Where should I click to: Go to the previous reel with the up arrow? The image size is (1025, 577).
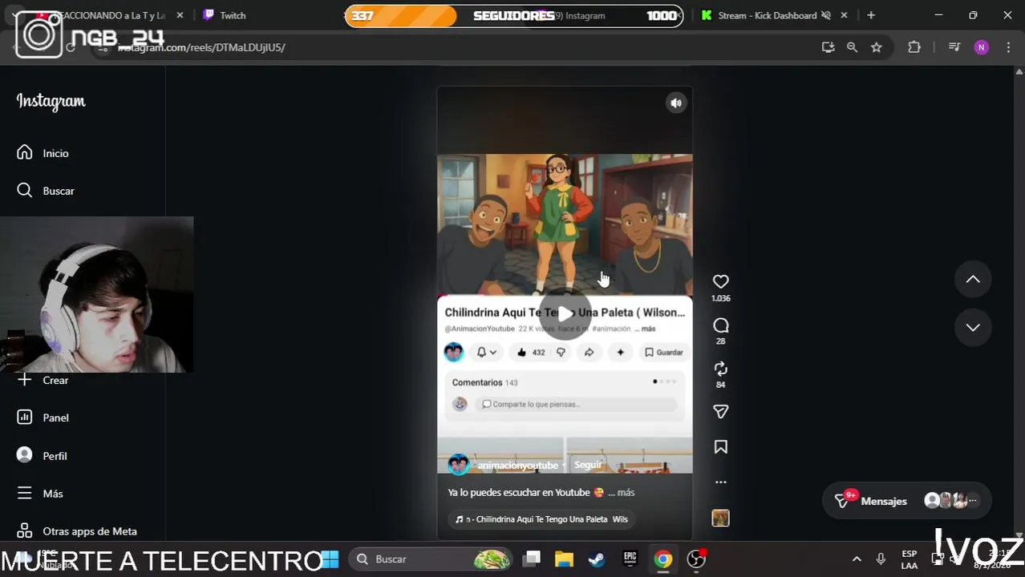[x=973, y=280]
